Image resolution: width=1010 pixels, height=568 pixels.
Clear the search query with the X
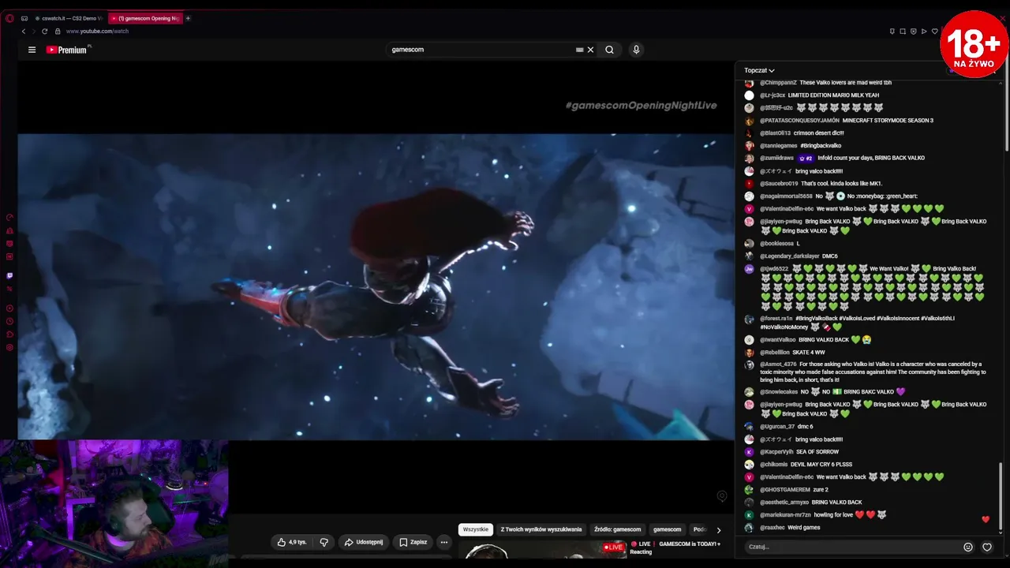590,50
